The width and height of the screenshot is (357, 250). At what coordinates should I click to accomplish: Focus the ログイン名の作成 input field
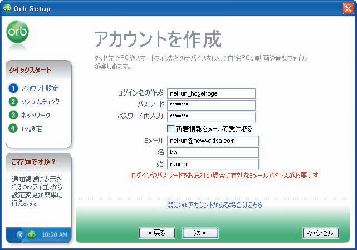[x=211, y=93]
